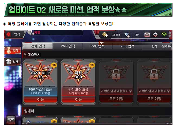Select the 보상 side menu with gift icon
176x128 pixels.
pos(12,62)
